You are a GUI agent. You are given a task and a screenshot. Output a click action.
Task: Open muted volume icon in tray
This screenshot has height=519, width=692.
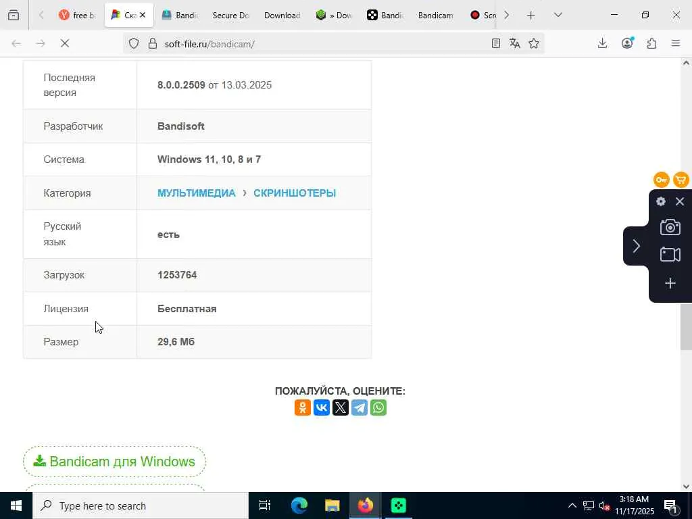pos(604,505)
